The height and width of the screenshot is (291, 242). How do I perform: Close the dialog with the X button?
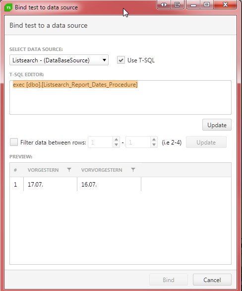tap(225, 4)
